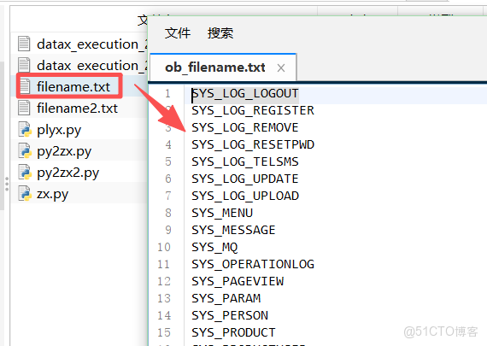Click line number 15 in the gutter
Screen dimensions: 487x346
click(164, 332)
